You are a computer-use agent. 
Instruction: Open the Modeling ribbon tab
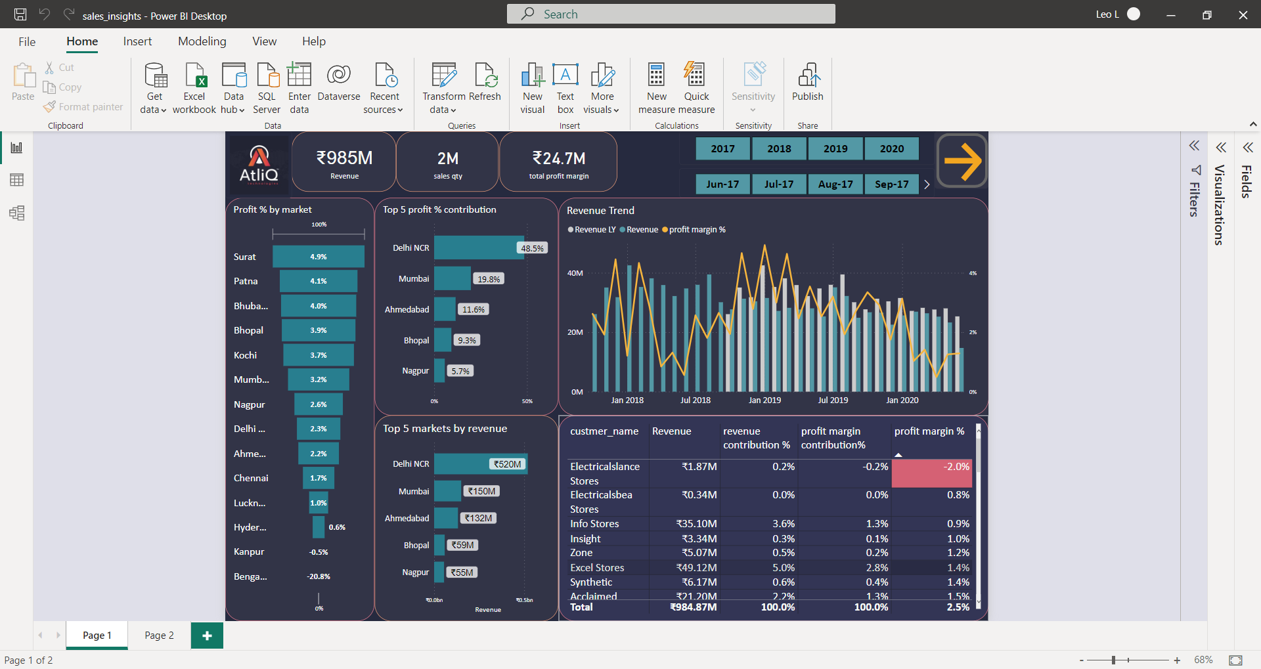point(202,41)
